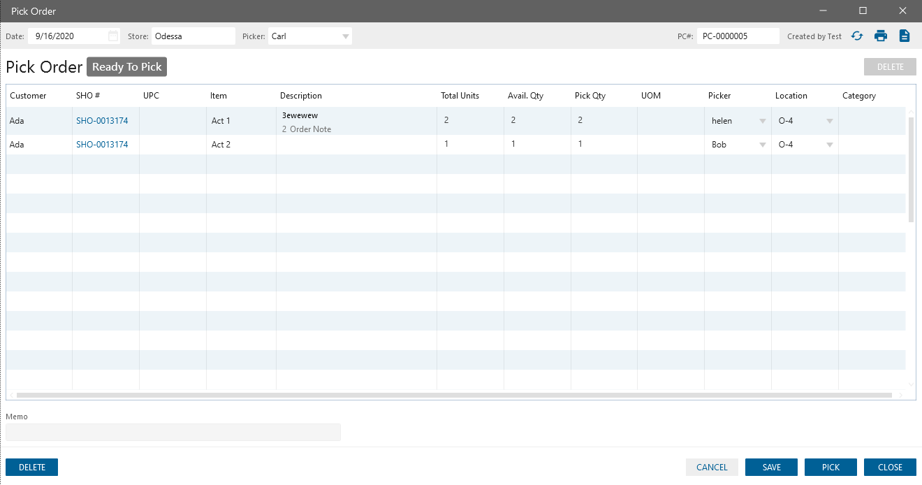The width and height of the screenshot is (922, 485).
Task: Click Total Units value 2 in Act 1 row
Action: [x=446, y=120]
